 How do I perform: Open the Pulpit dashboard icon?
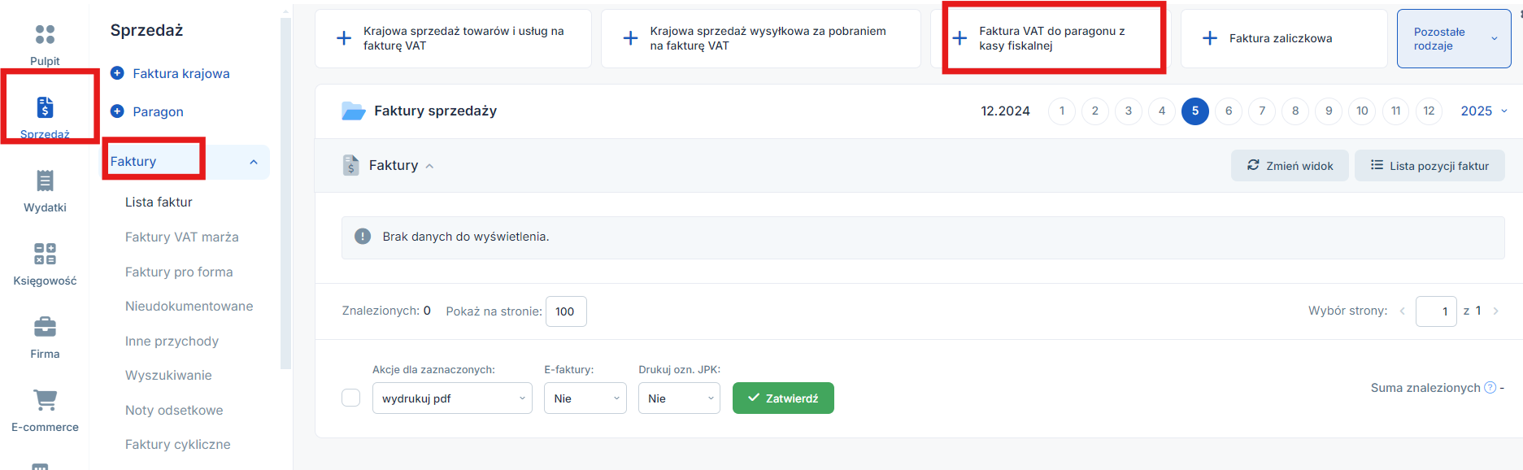click(x=45, y=34)
